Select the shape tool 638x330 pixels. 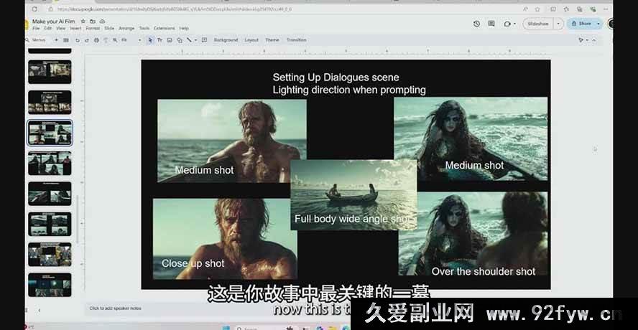[x=179, y=40]
